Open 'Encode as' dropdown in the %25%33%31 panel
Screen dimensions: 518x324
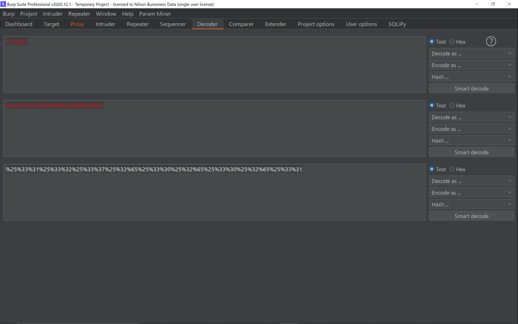pyautogui.click(x=471, y=193)
